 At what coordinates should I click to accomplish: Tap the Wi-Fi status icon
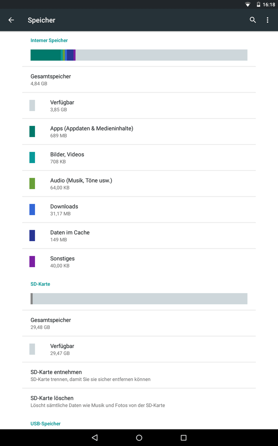tap(248, 5)
